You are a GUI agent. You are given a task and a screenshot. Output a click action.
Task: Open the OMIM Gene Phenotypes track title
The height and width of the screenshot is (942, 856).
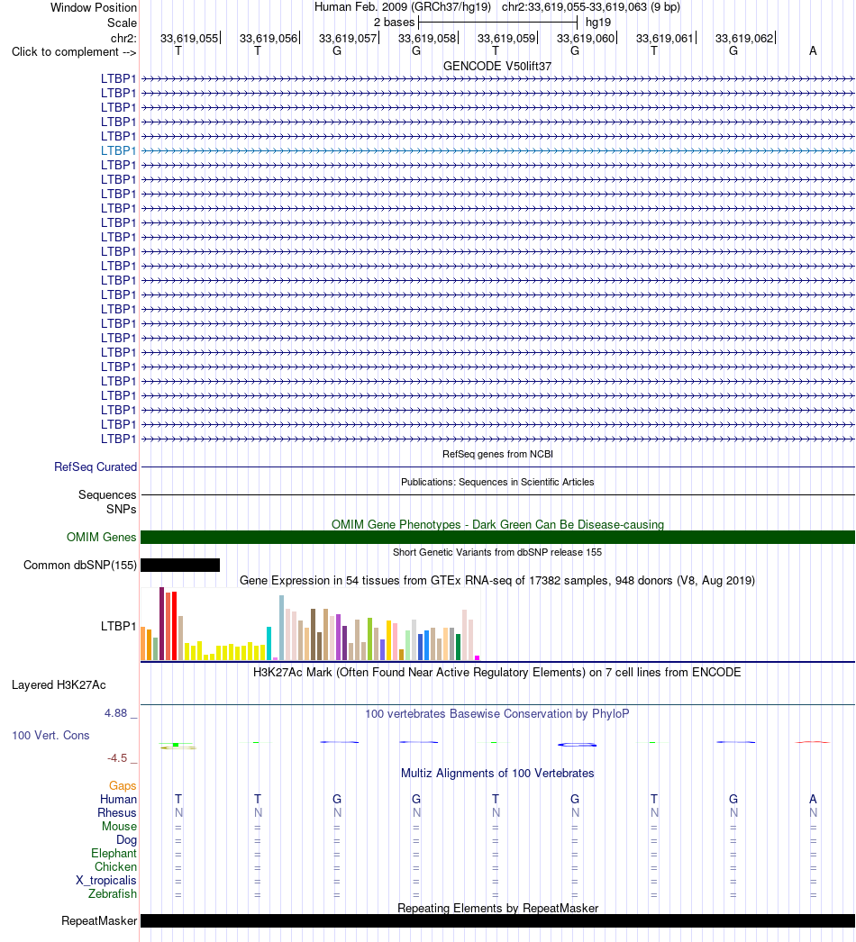tap(497, 524)
